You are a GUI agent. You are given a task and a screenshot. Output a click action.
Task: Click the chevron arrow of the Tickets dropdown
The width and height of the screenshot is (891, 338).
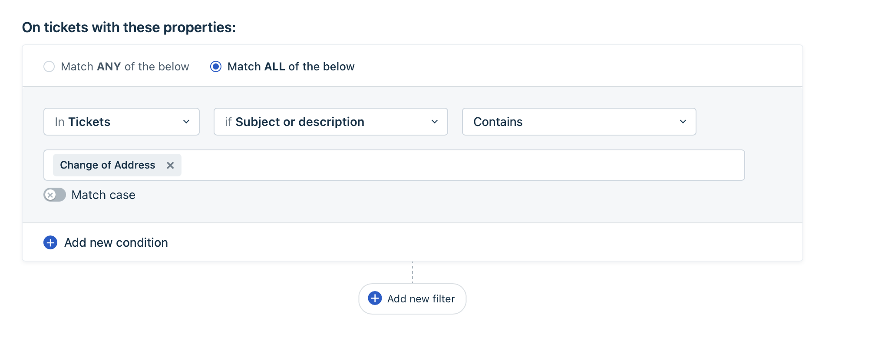click(x=186, y=122)
